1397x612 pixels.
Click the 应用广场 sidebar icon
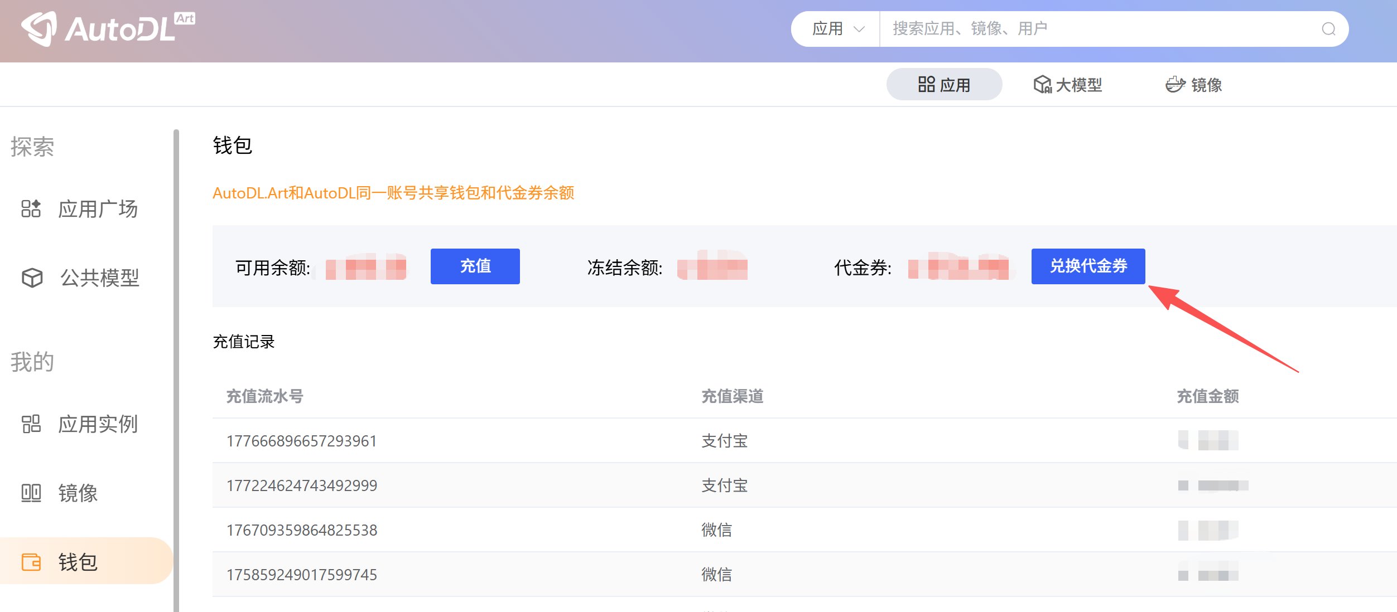tap(31, 208)
